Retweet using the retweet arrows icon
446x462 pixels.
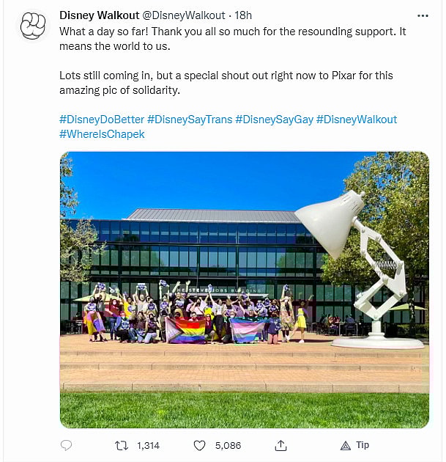(x=122, y=445)
